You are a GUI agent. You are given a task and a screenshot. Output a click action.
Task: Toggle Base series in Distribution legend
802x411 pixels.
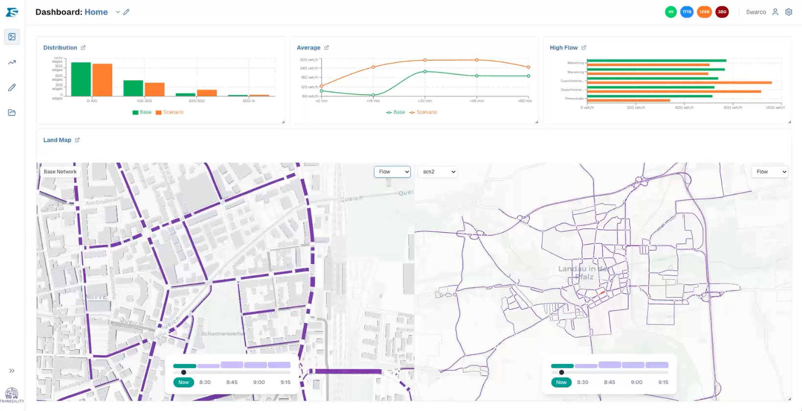(x=142, y=112)
